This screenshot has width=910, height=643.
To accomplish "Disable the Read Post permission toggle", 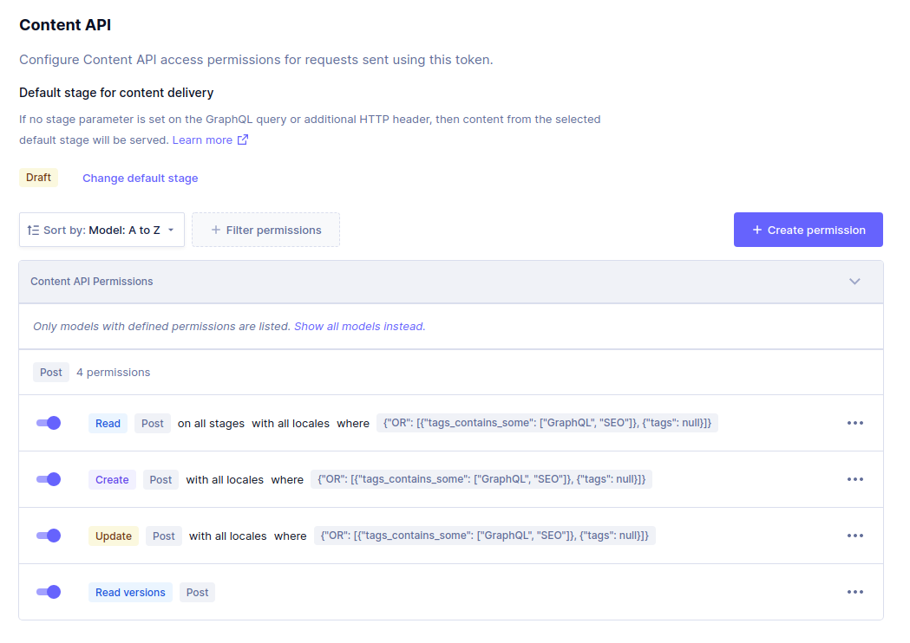I will click(x=49, y=423).
